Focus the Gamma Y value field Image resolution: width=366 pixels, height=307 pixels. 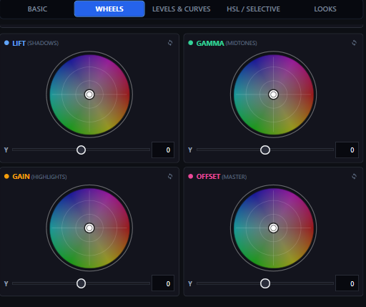point(347,150)
